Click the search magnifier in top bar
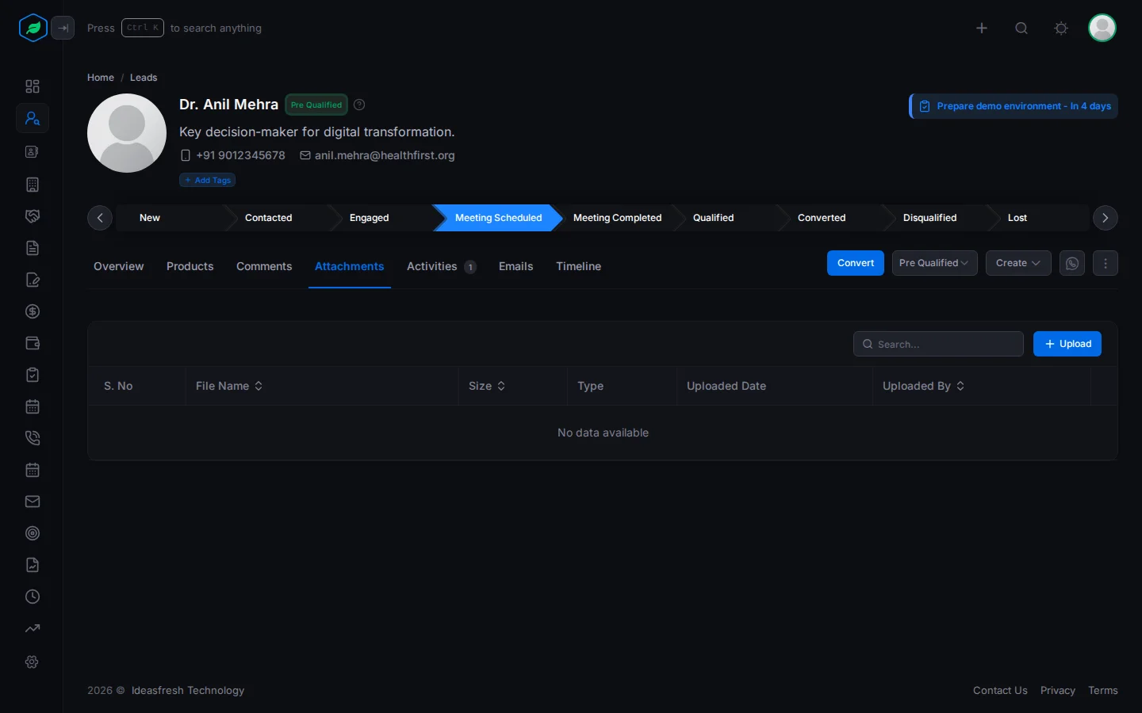The width and height of the screenshot is (1142, 713). point(1021,29)
